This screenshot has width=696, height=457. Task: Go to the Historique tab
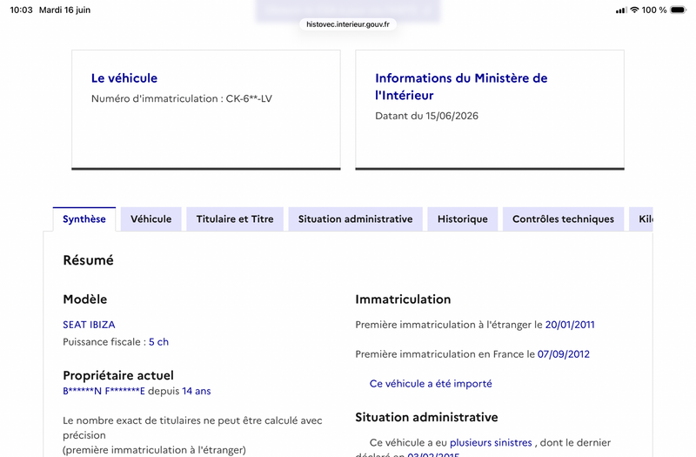[x=463, y=219]
